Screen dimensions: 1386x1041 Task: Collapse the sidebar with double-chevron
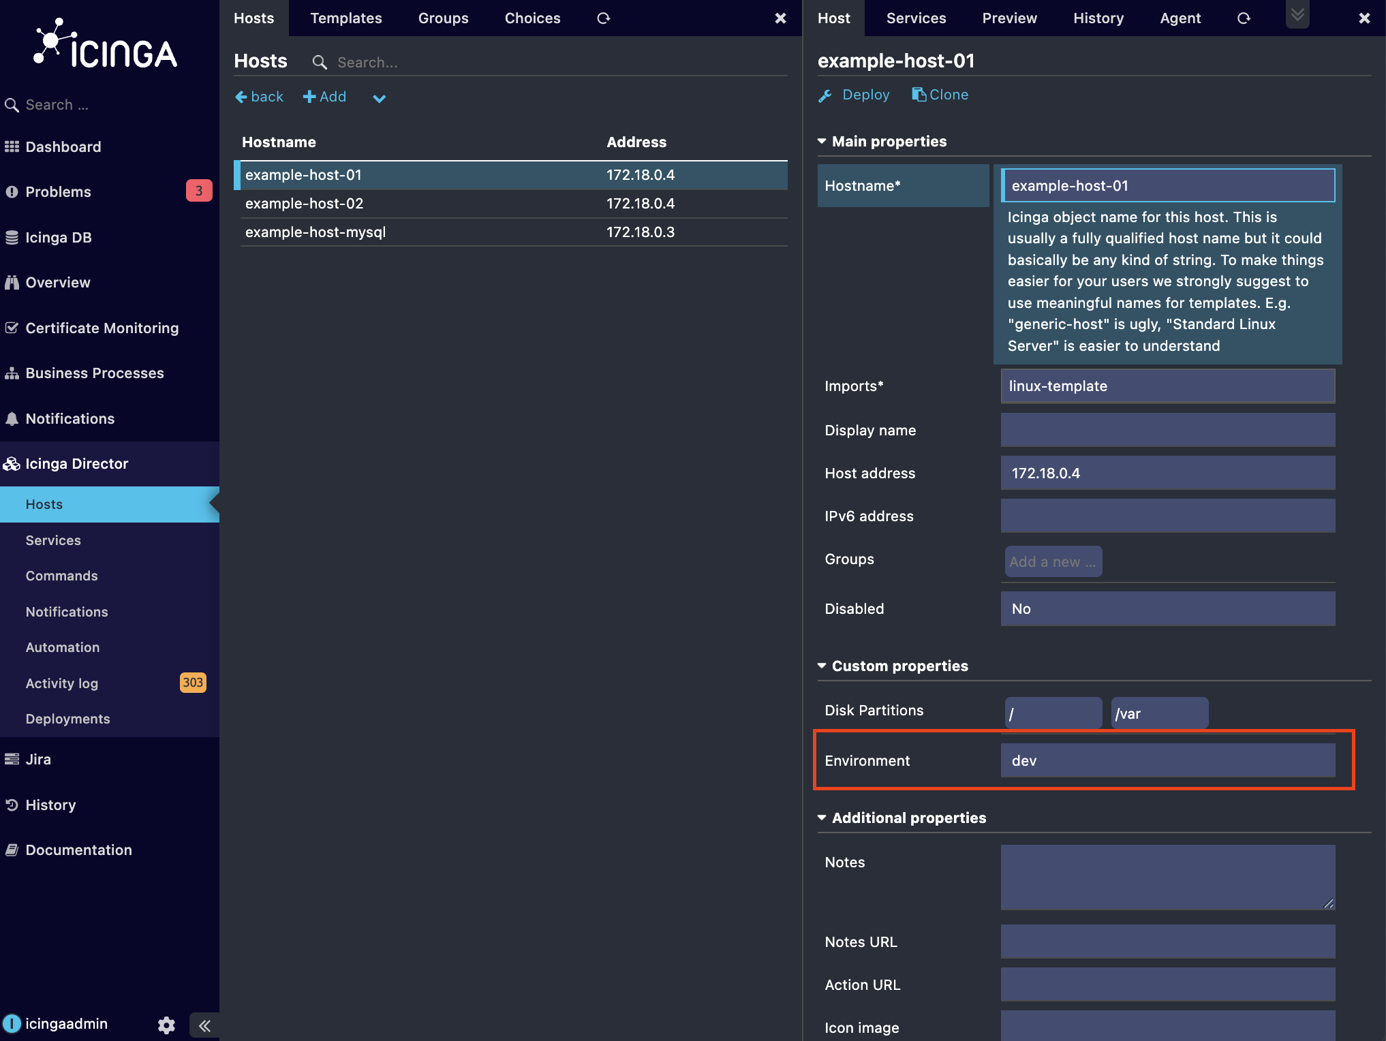pos(204,1025)
